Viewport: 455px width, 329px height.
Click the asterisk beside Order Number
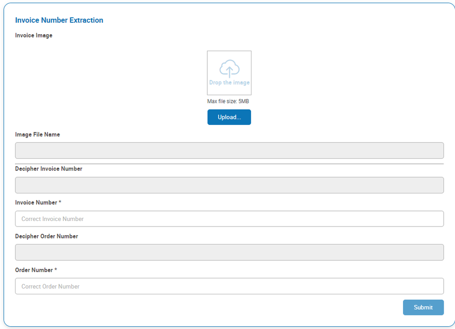pyautogui.click(x=56, y=270)
